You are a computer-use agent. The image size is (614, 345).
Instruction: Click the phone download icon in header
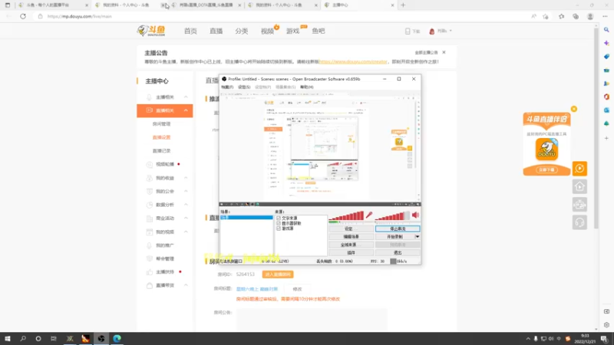point(408,31)
